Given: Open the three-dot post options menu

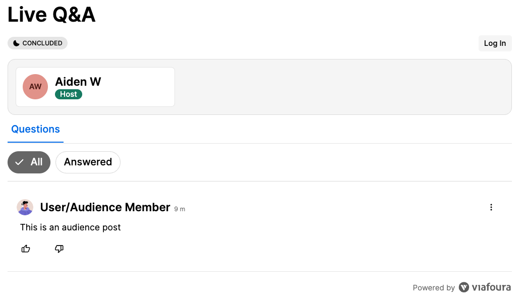Looking at the screenshot, I should click(491, 207).
